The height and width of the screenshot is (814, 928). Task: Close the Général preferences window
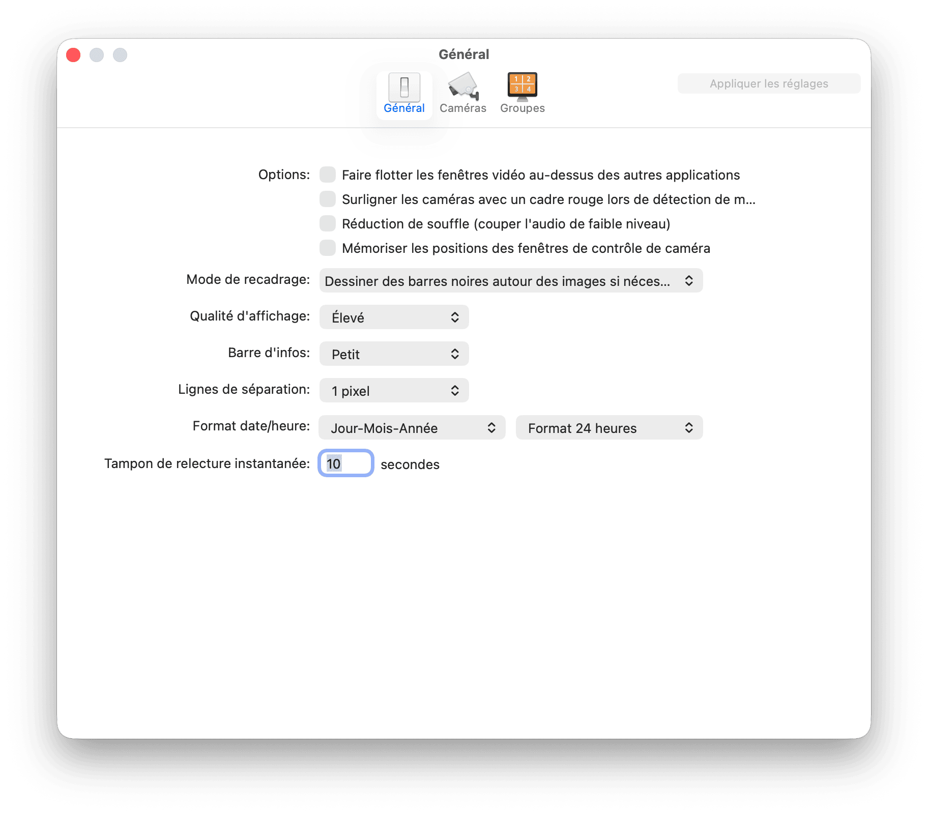tap(74, 55)
